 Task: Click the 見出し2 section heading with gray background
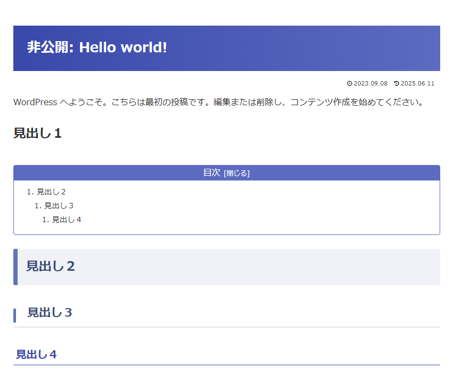coord(227,267)
